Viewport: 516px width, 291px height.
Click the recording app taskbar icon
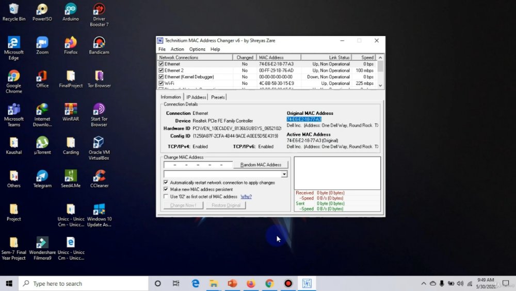[288, 283]
